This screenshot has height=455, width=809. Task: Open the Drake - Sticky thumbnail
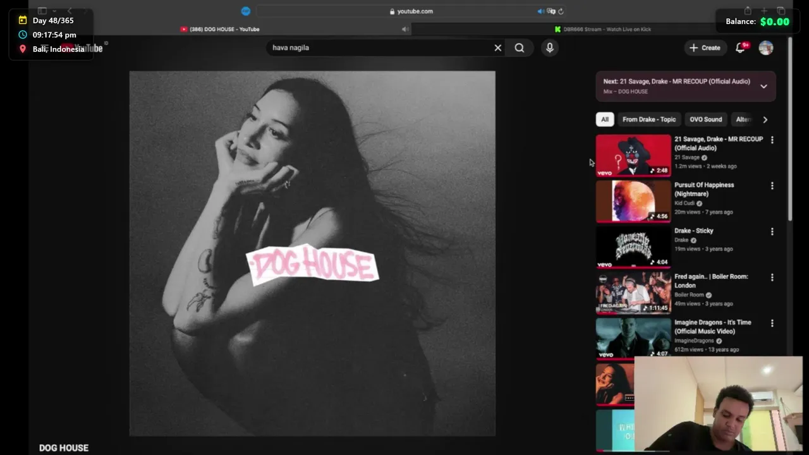tap(633, 246)
